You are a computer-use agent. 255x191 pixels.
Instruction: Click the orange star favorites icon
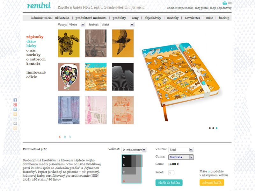[15, 114]
